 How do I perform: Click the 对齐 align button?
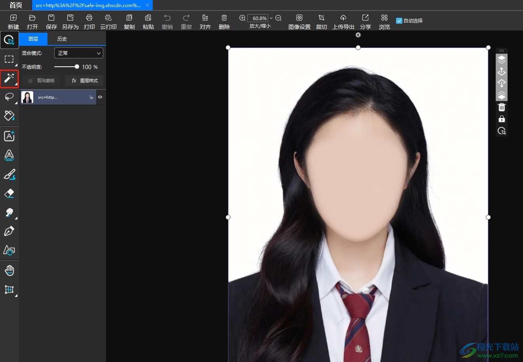(205, 22)
